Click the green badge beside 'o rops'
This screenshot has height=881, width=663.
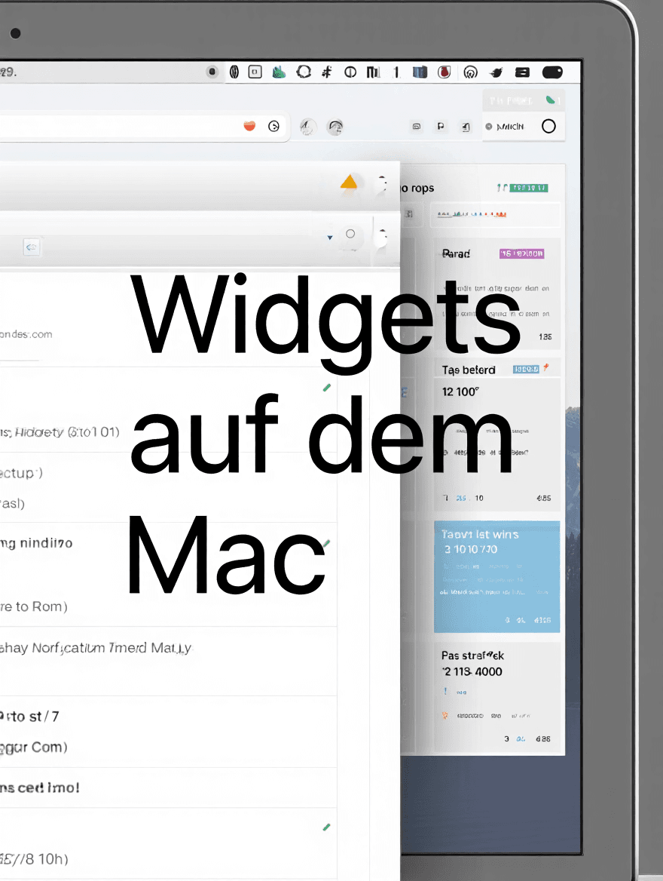point(528,188)
